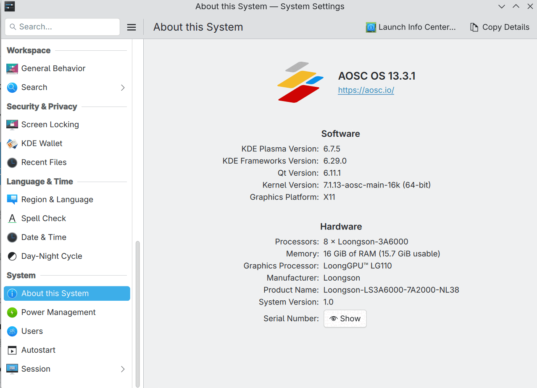The image size is (537, 388).
Task: Click KDE Frameworks Version value 6.29.0
Action: point(335,161)
